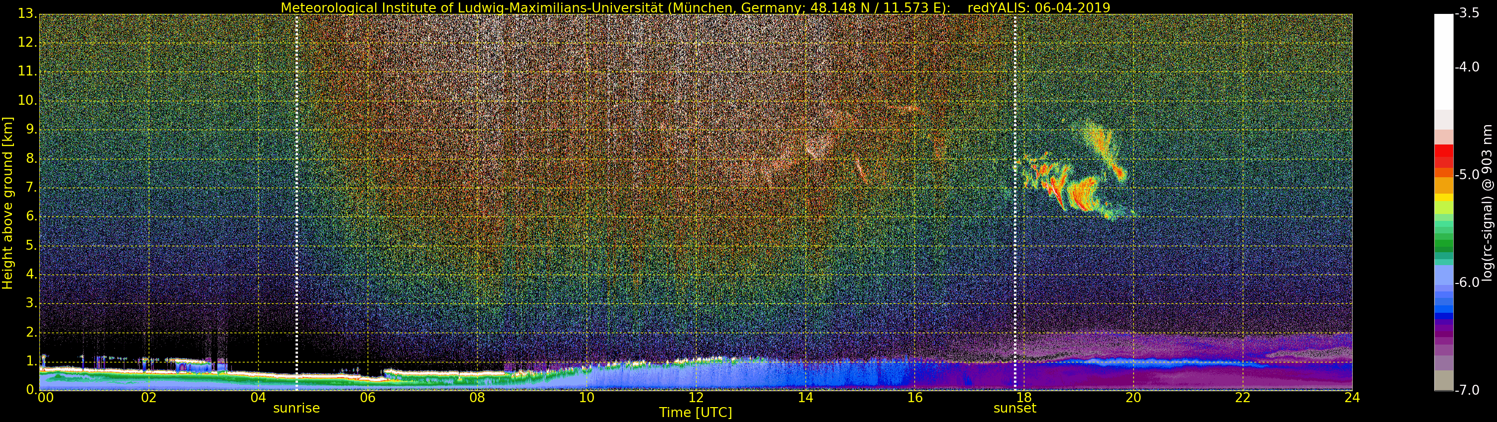
Task: Click the '22' tick on the time axis
Action: (1242, 398)
